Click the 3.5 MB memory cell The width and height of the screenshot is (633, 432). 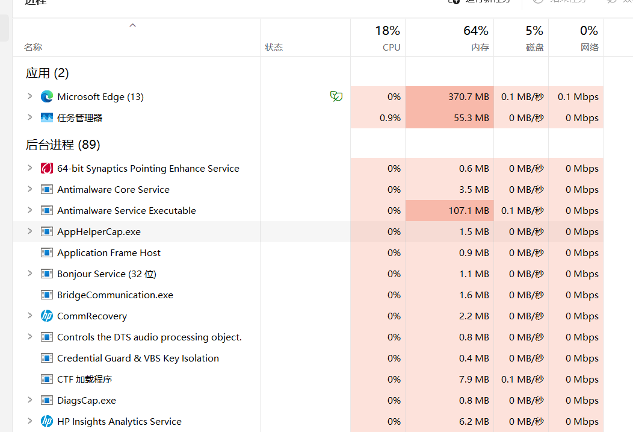tap(449, 189)
